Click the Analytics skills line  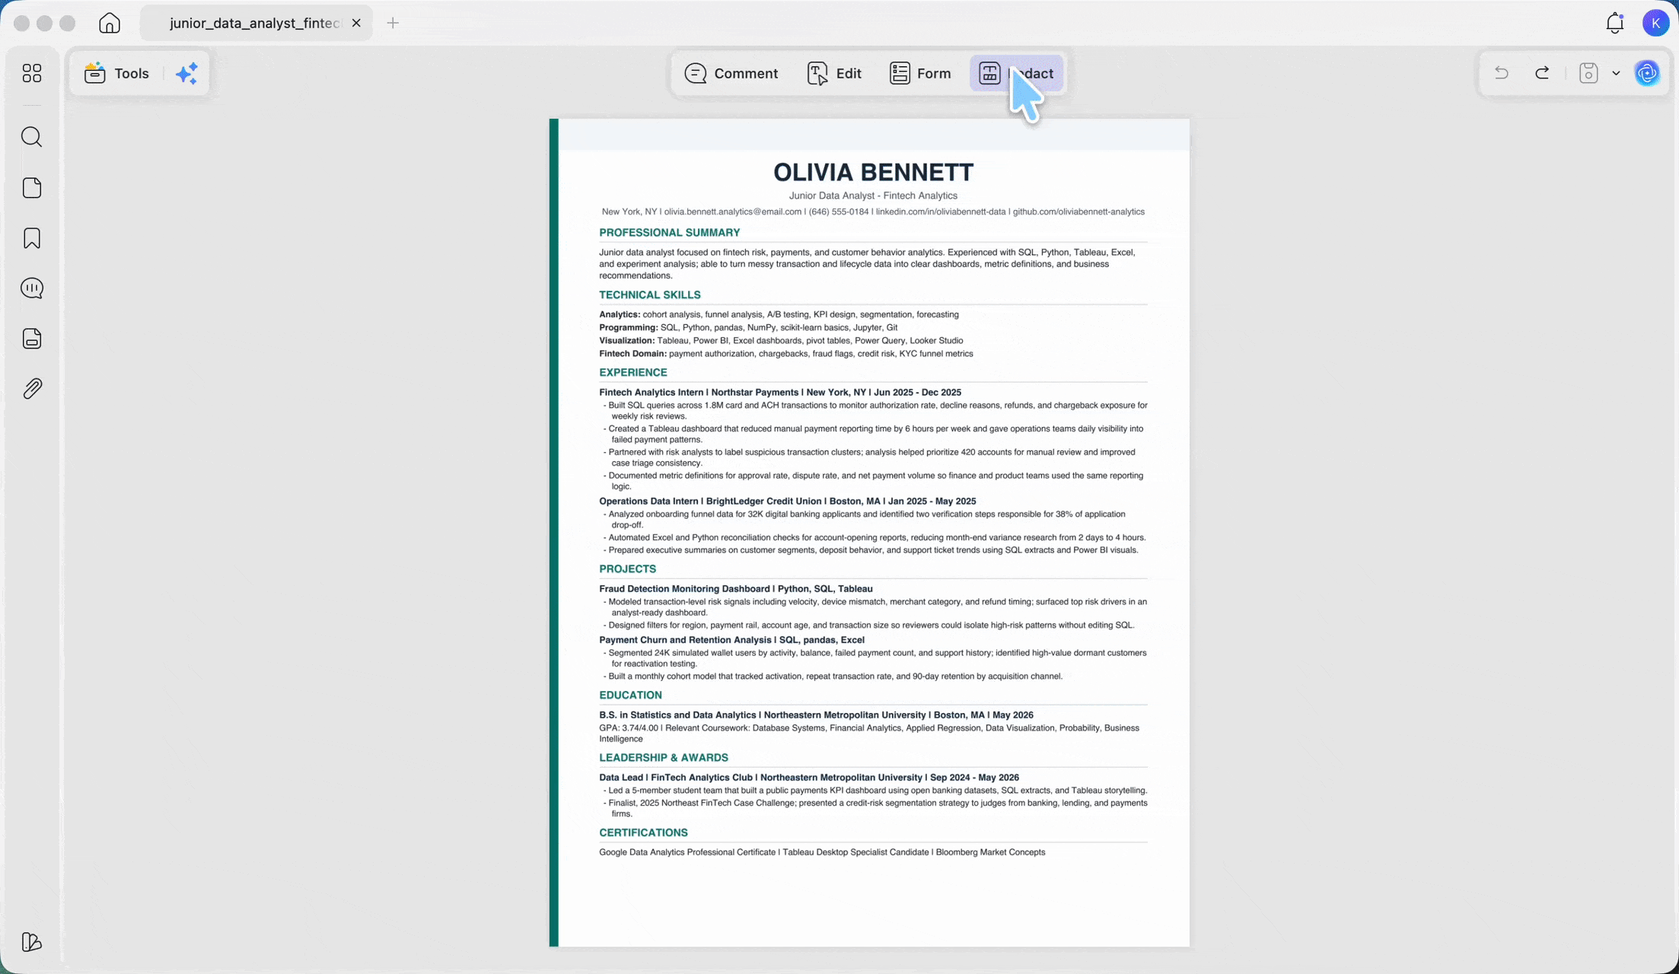pyautogui.click(x=779, y=315)
